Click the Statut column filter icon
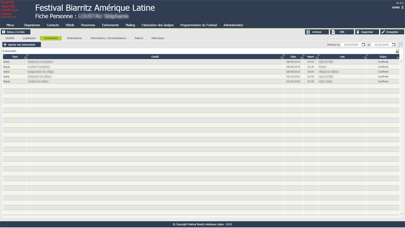 point(397,57)
